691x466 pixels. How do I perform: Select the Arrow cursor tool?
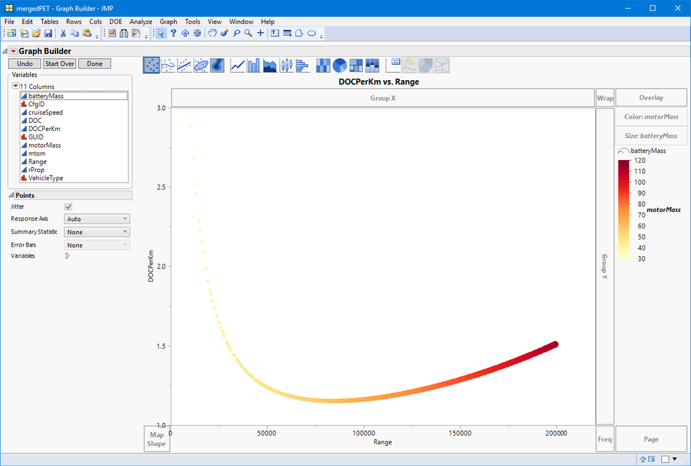pos(161,33)
